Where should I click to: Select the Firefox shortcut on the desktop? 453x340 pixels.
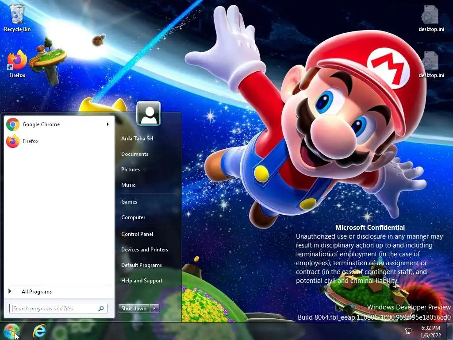(x=17, y=64)
